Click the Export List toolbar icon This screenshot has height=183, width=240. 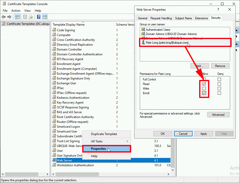(x=31, y=17)
